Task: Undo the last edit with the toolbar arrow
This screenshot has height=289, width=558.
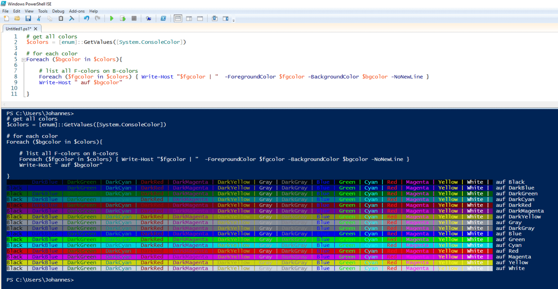Action: [86, 18]
